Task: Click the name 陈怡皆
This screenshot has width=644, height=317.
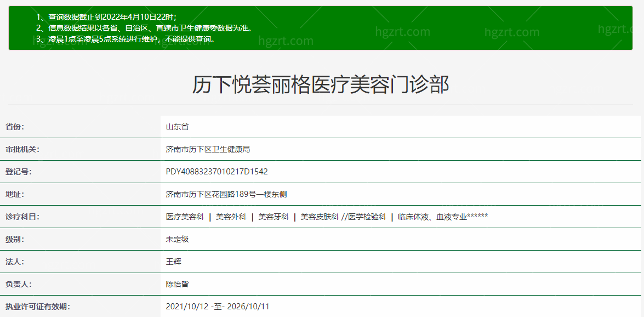Action: 178,284
